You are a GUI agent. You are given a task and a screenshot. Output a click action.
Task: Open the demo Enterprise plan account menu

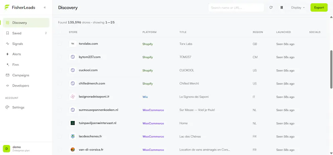pos(26,149)
